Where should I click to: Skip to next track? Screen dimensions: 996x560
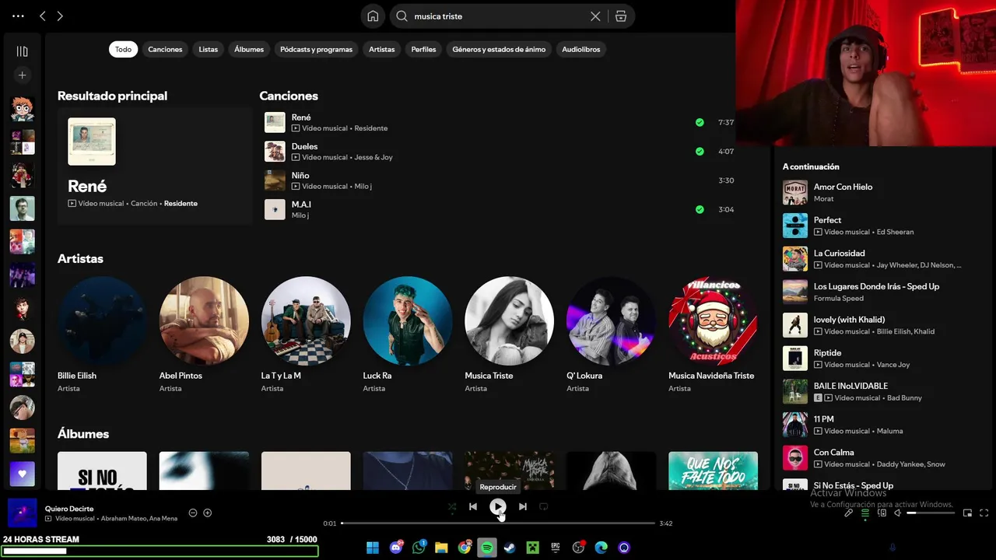(523, 506)
